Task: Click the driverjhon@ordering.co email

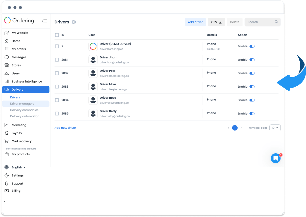Action: [x=114, y=62]
